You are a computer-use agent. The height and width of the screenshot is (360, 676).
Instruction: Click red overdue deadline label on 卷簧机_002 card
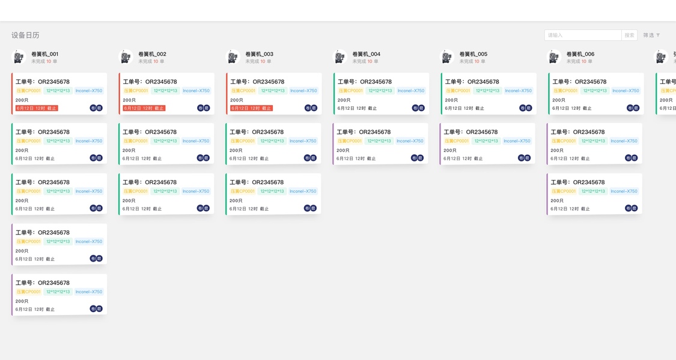144,109
